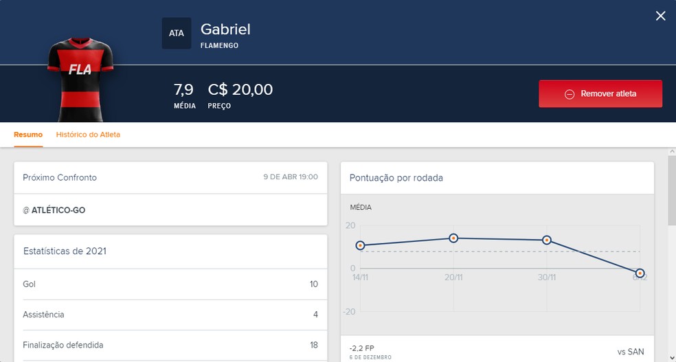The image size is (676, 362).
Task: Click the vs SAN match entry
Action: 497,350
